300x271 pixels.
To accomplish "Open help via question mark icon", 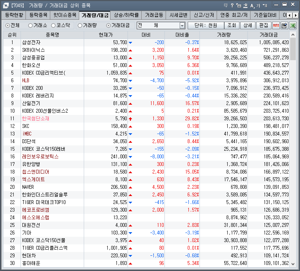I will pos(232,5).
